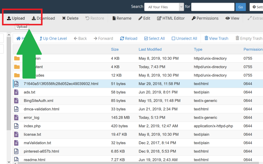Select the index.php file
The width and height of the screenshot is (263, 164).
(32, 126)
